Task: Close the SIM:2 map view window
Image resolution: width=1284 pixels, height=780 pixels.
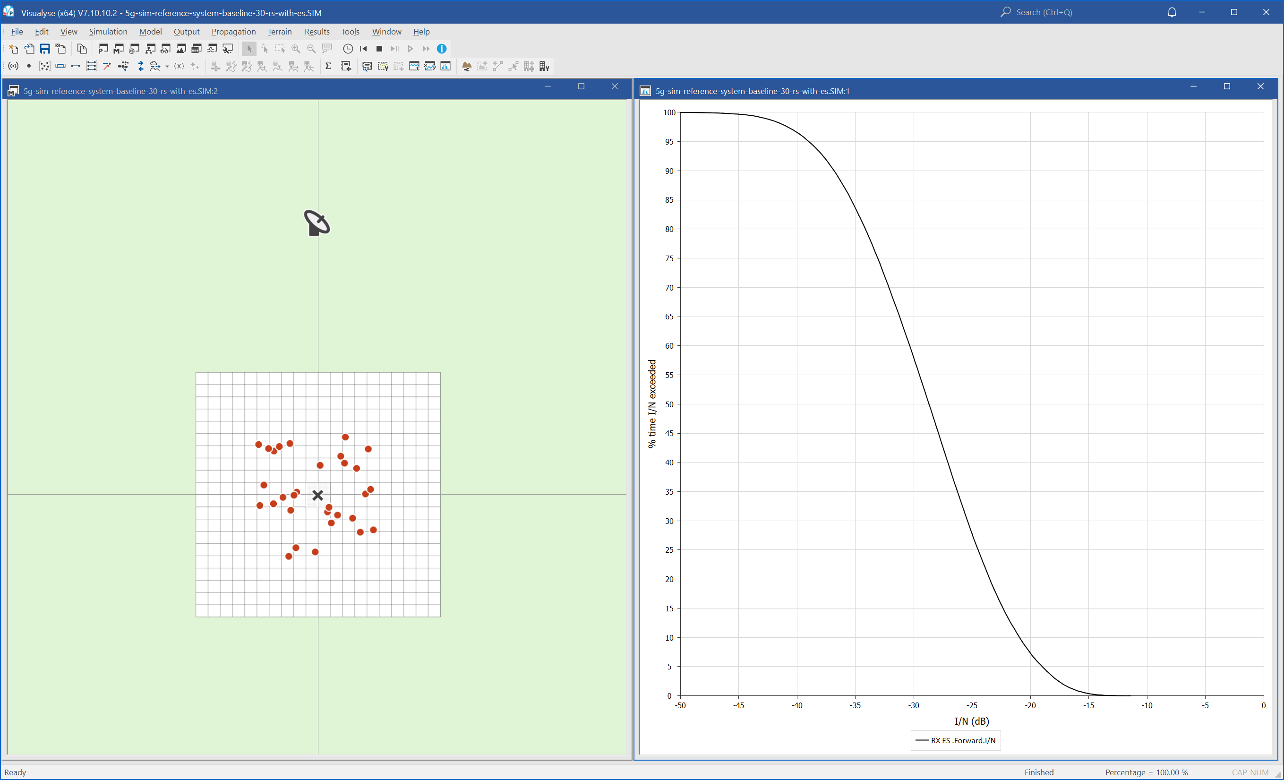Action: click(615, 86)
